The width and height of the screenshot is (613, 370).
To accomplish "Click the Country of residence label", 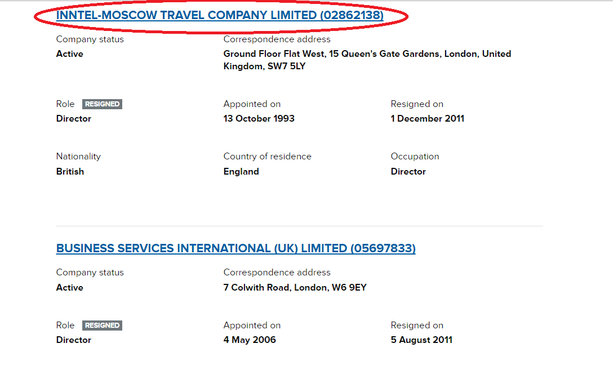I will click(267, 157).
